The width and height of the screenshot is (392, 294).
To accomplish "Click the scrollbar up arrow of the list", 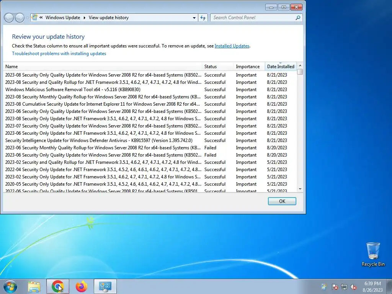I will pos(300,65).
